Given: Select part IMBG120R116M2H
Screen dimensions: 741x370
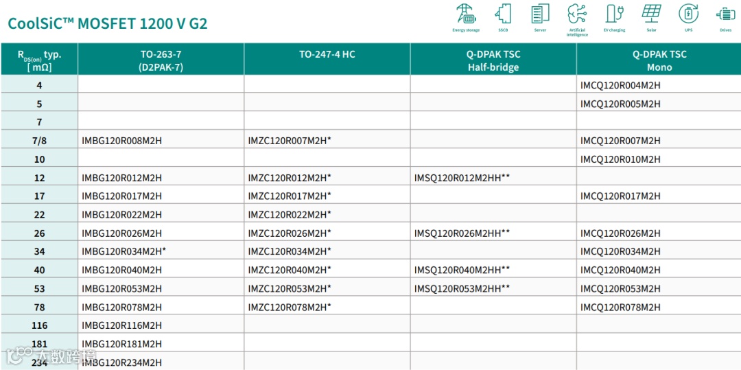Looking at the screenshot, I should (121, 325).
